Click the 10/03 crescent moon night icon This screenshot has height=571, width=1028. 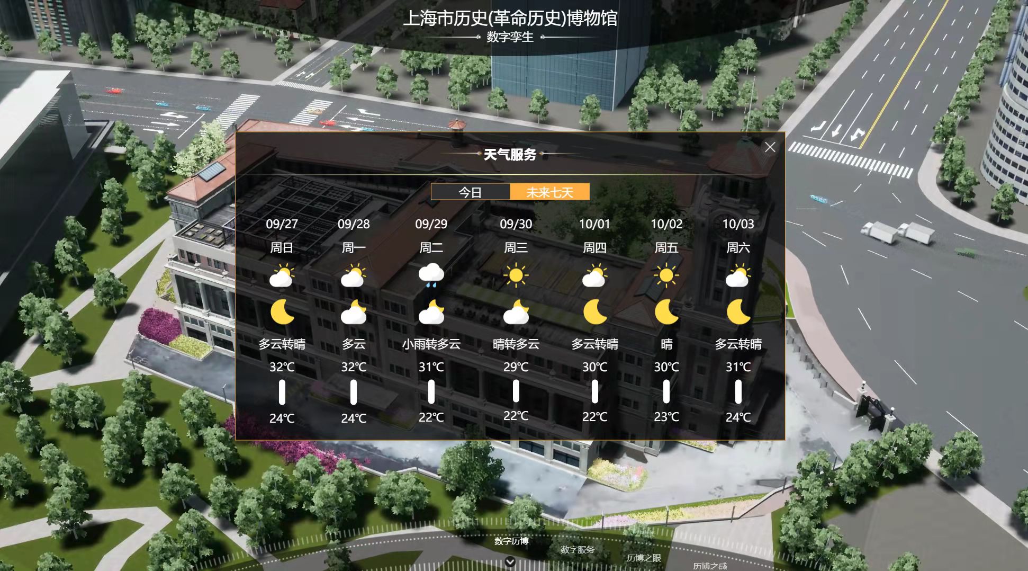[738, 312]
